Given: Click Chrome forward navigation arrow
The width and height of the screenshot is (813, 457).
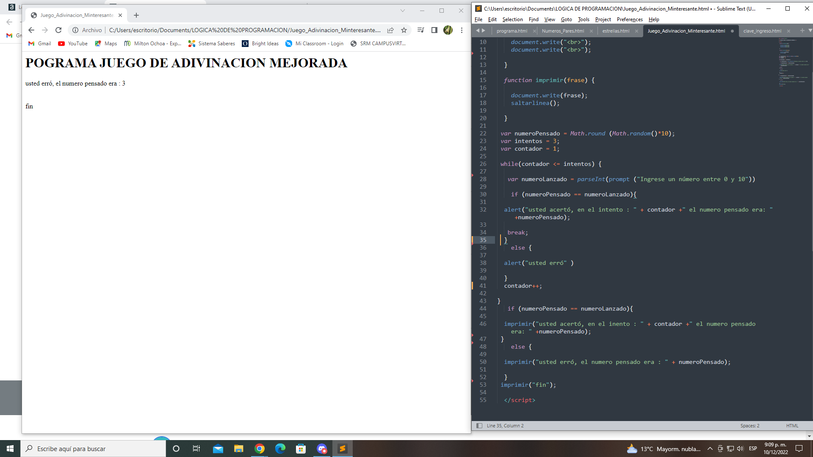Looking at the screenshot, I should (45, 30).
